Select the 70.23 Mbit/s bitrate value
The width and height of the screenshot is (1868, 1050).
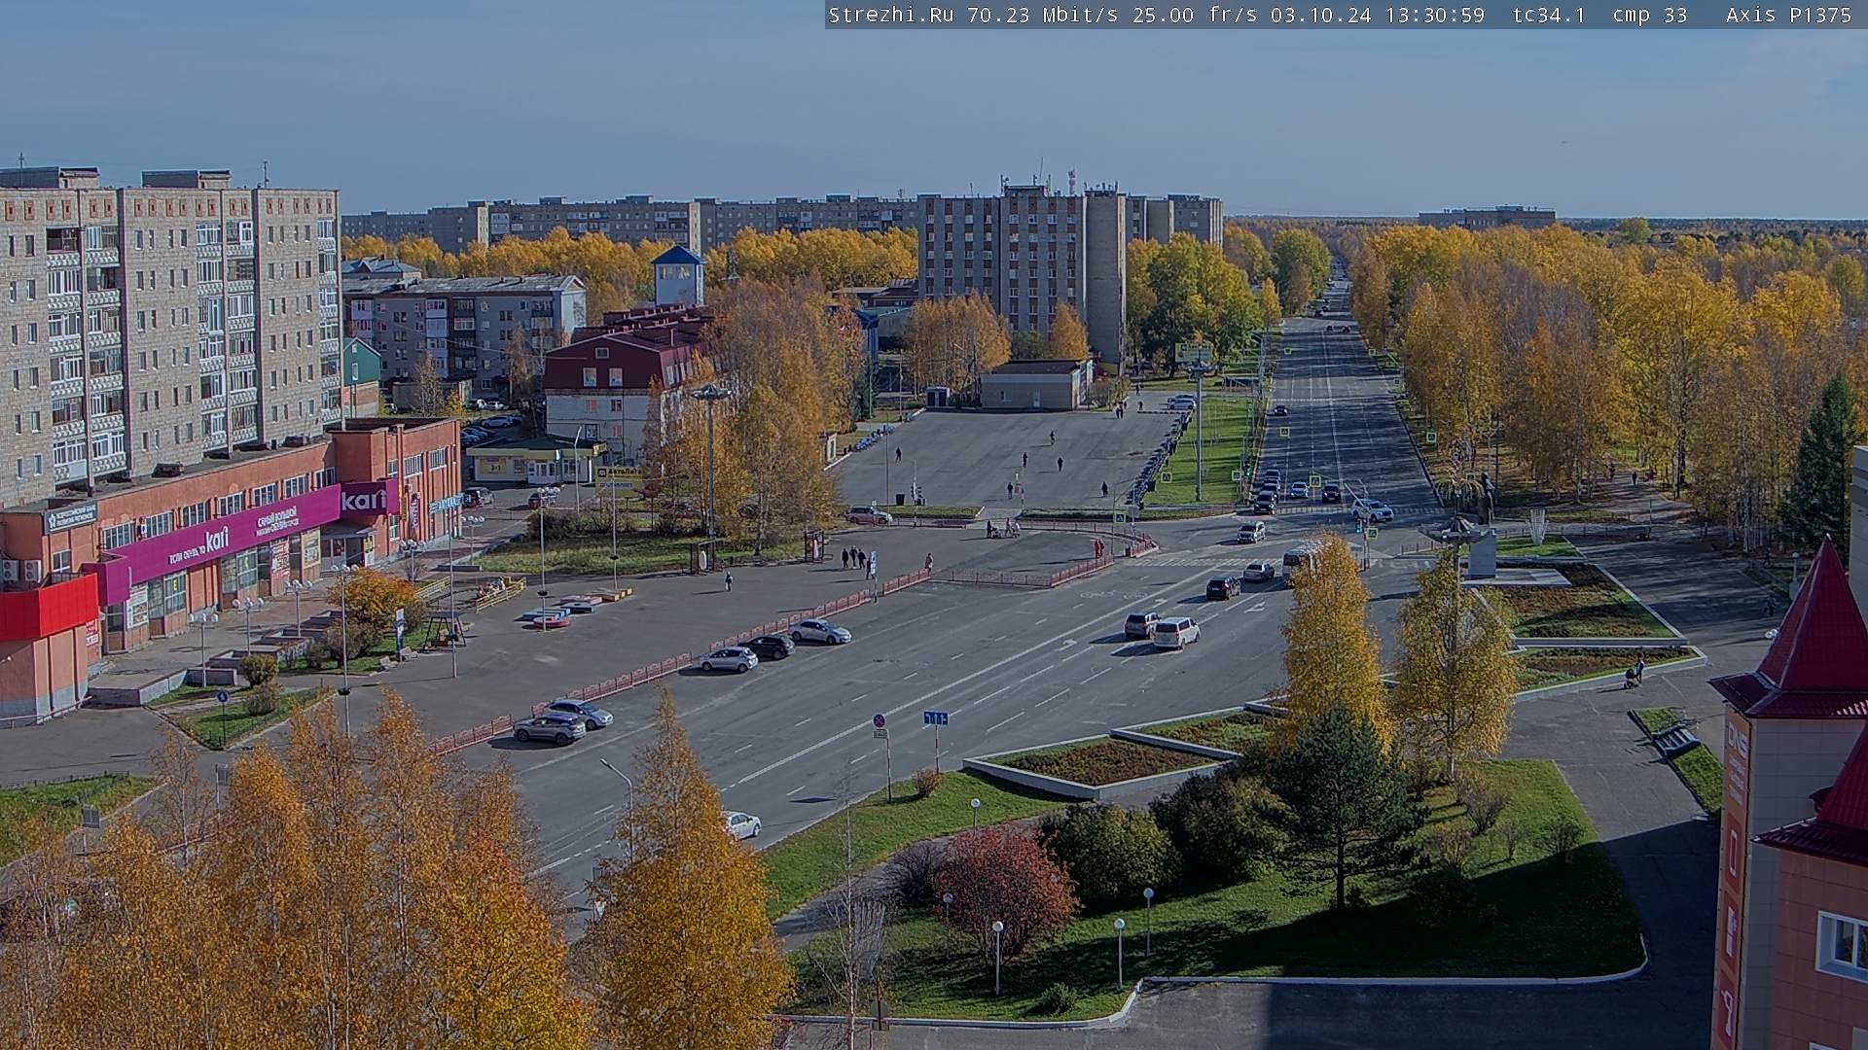(1043, 15)
